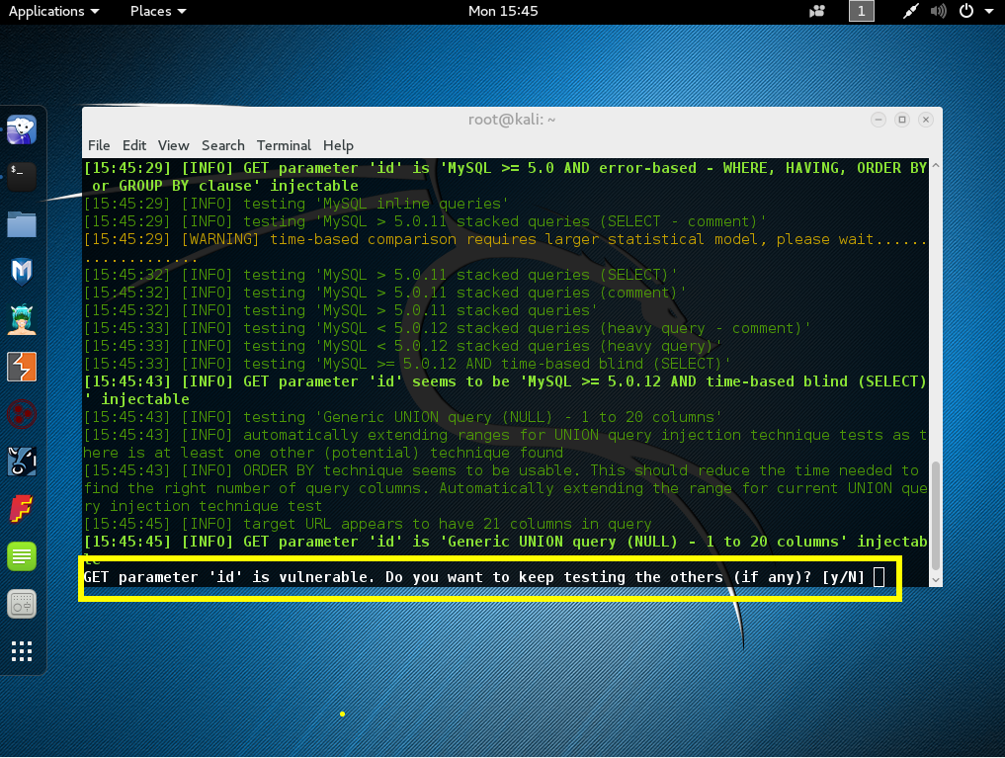The width and height of the screenshot is (1005, 758).
Task: Switch workspace indicator 1
Action: click(862, 11)
